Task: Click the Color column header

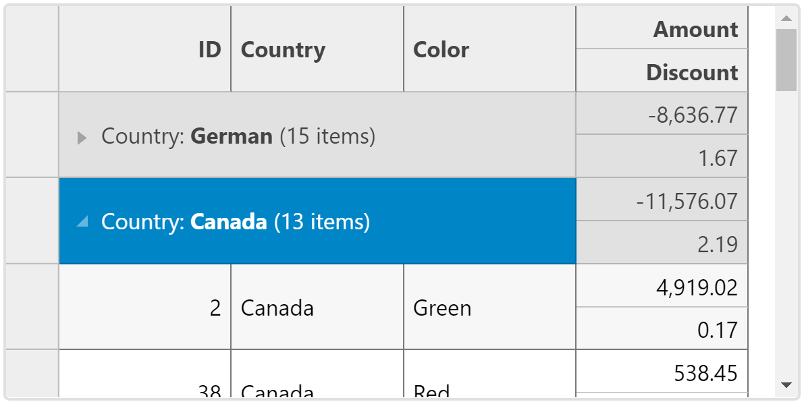Action: tap(489, 49)
